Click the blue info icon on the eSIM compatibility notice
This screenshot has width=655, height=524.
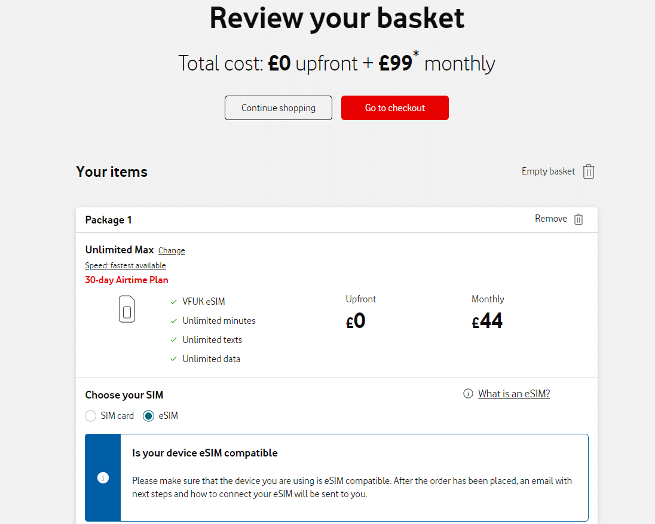pyautogui.click(x=103, y=478)
